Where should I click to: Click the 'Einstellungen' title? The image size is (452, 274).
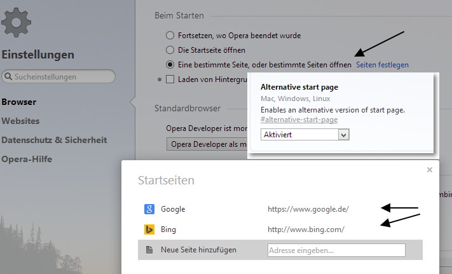tap(38, 55)
